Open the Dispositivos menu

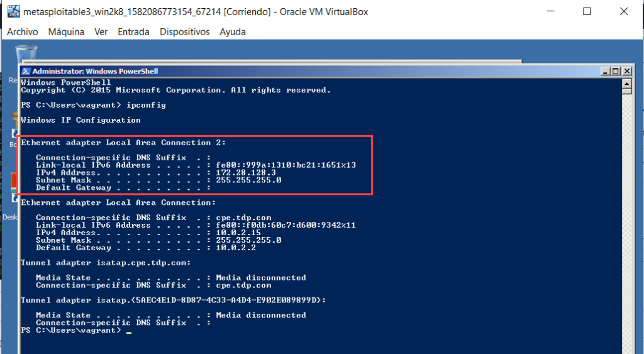pyautogui.click(x=184, y=31)
